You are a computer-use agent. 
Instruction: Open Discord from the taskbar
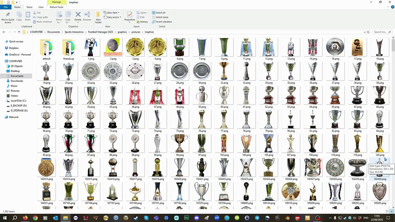(x=197, y=218)
